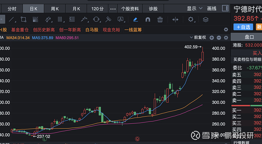262x144 pixels.
Task: Open the 盘口 order book panel tab
Action: 249,37
